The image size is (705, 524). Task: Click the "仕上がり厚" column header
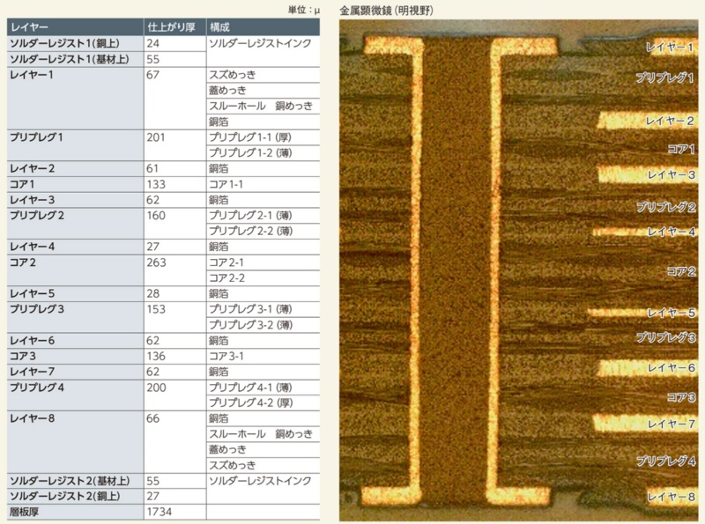[174, 26]
